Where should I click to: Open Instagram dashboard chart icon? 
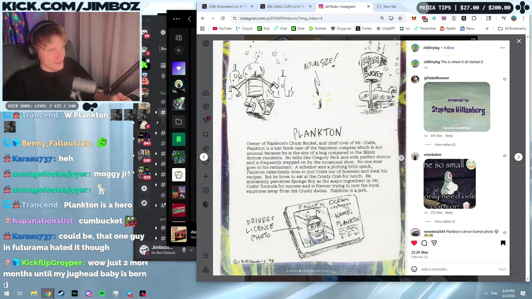pos(206,191)
